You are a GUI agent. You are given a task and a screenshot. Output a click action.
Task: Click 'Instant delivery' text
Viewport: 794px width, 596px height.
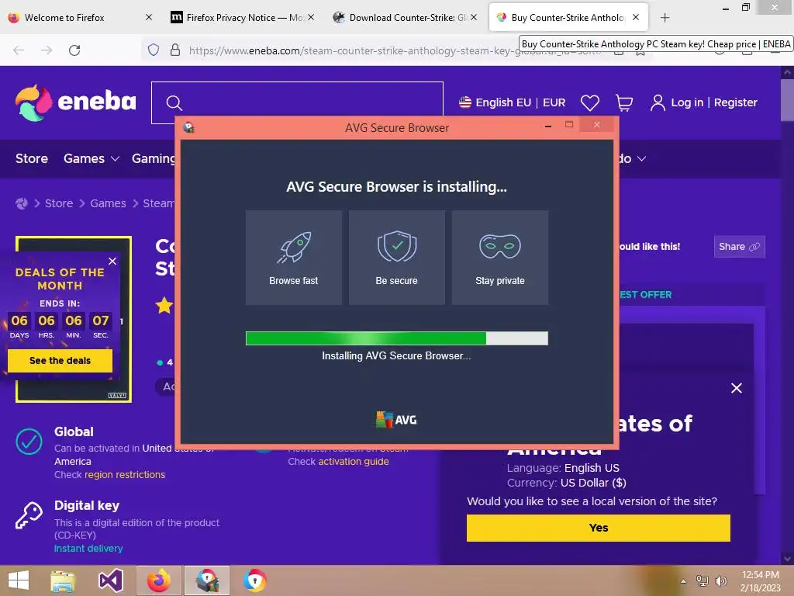pos(88,549)
